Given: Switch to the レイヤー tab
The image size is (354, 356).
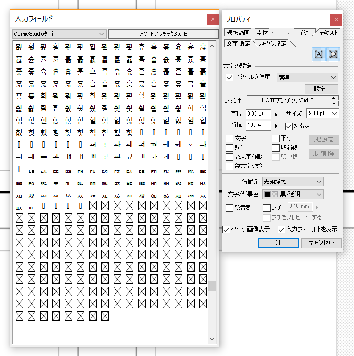Looking at the screenshot, I should click(303, 33).
